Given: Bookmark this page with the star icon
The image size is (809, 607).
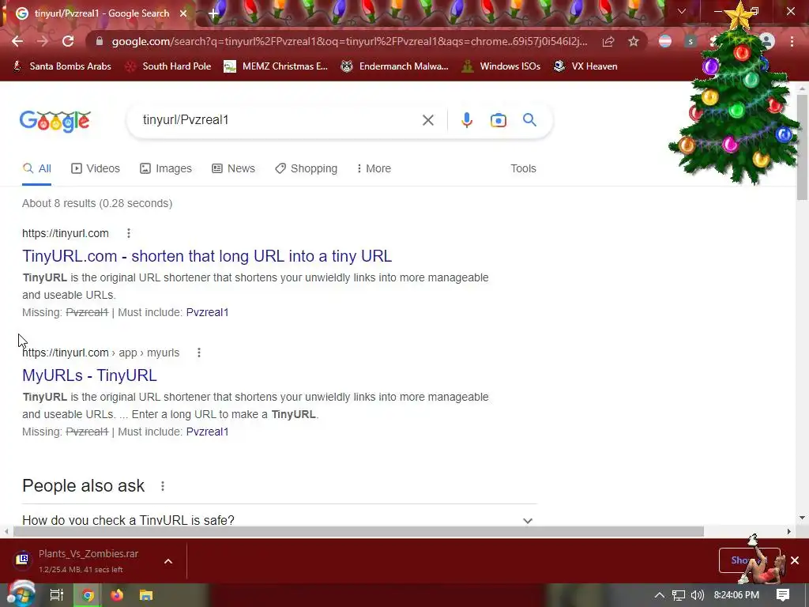Looking at the screenshot, I should click(x=634, y=41).
